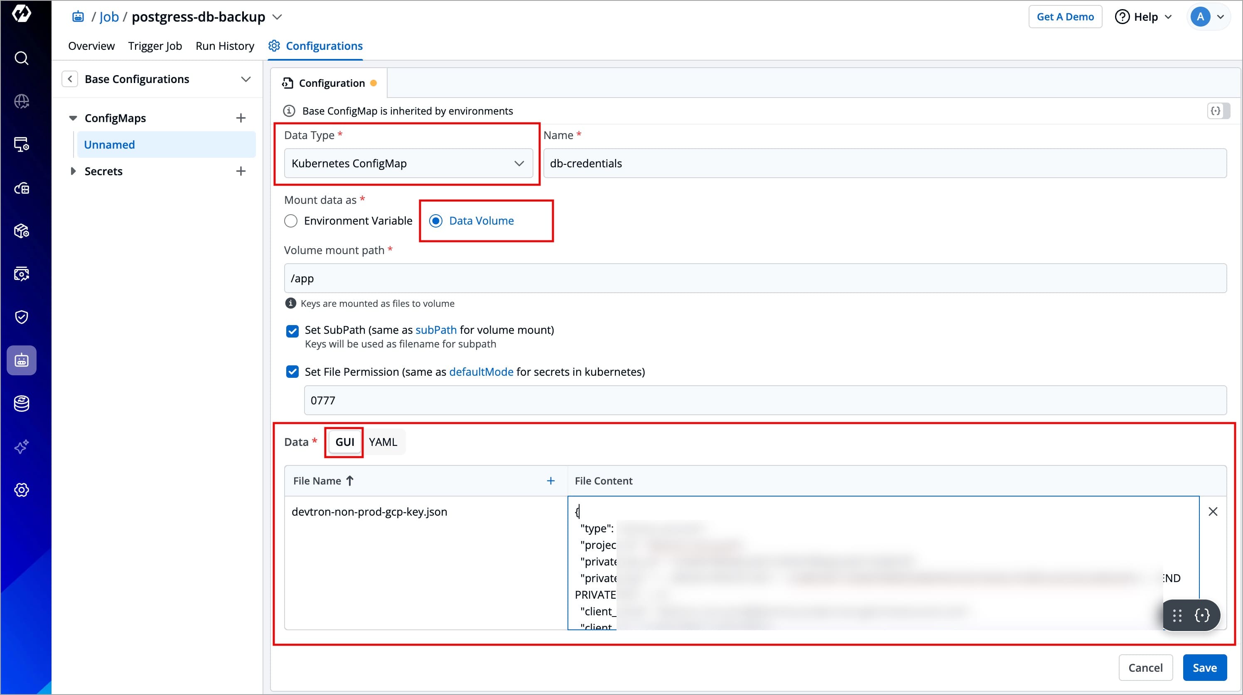Click the security shield icon in sidebar

click(x=21, y=317)
